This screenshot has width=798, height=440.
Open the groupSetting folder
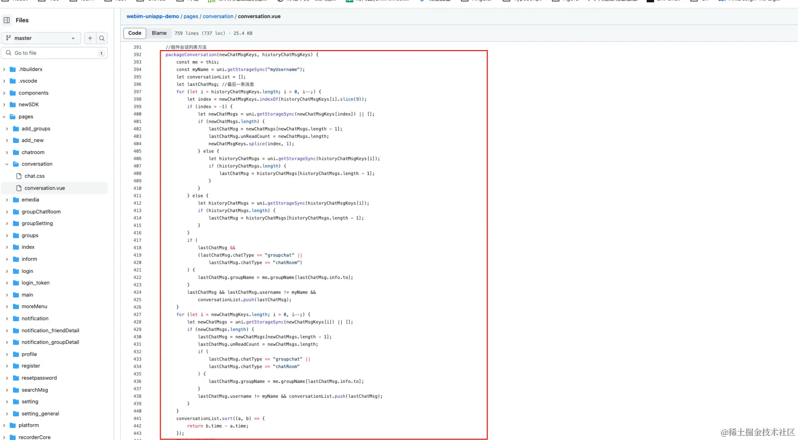tap(37, 223)
